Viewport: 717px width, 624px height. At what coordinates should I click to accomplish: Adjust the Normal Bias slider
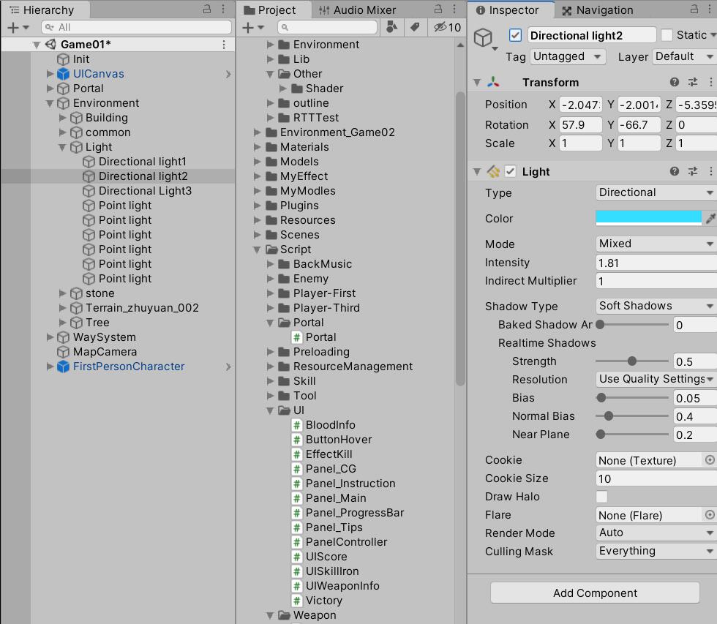(x=632, y=416)
